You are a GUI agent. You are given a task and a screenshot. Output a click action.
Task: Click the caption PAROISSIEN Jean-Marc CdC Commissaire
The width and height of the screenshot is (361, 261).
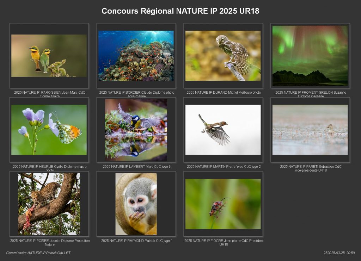pyautogui.click(x=49, y=94)
